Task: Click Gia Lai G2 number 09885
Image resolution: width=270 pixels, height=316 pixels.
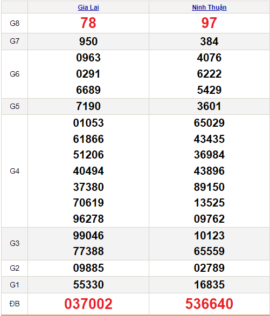Action: [x=88, y=268]
